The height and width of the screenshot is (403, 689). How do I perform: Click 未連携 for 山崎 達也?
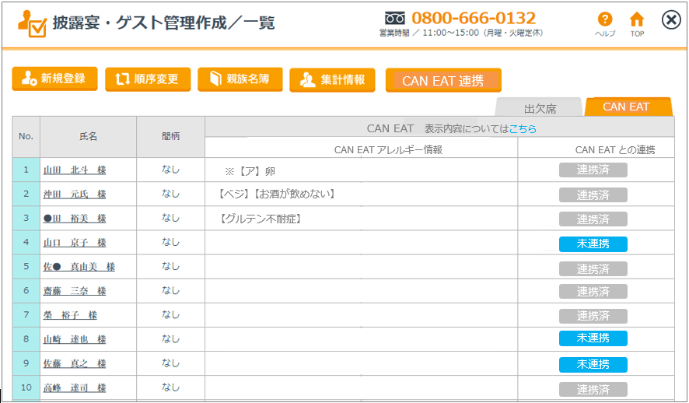593,338
